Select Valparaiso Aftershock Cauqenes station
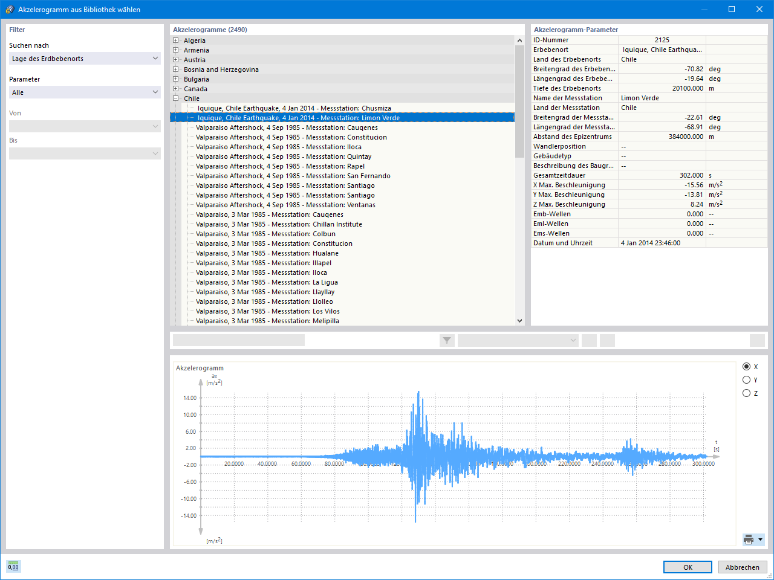Image resolution: width=774 pixels, height=580 pixels. [x=287, y=127]
